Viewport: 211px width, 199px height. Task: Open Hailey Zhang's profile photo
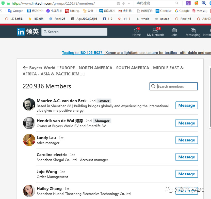[29, 191]
